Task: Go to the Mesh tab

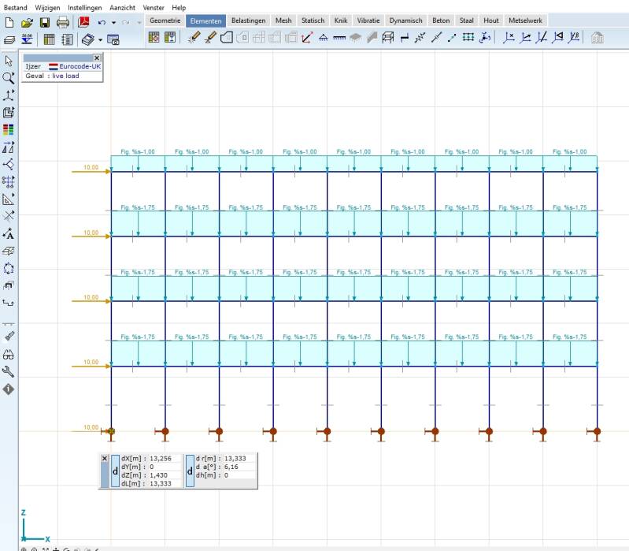Action: pos(283,20)
